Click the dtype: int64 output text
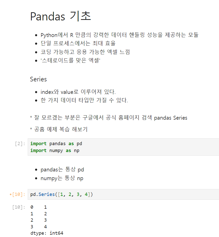This screenshot has height=237, width=219. tap(47, 233)
